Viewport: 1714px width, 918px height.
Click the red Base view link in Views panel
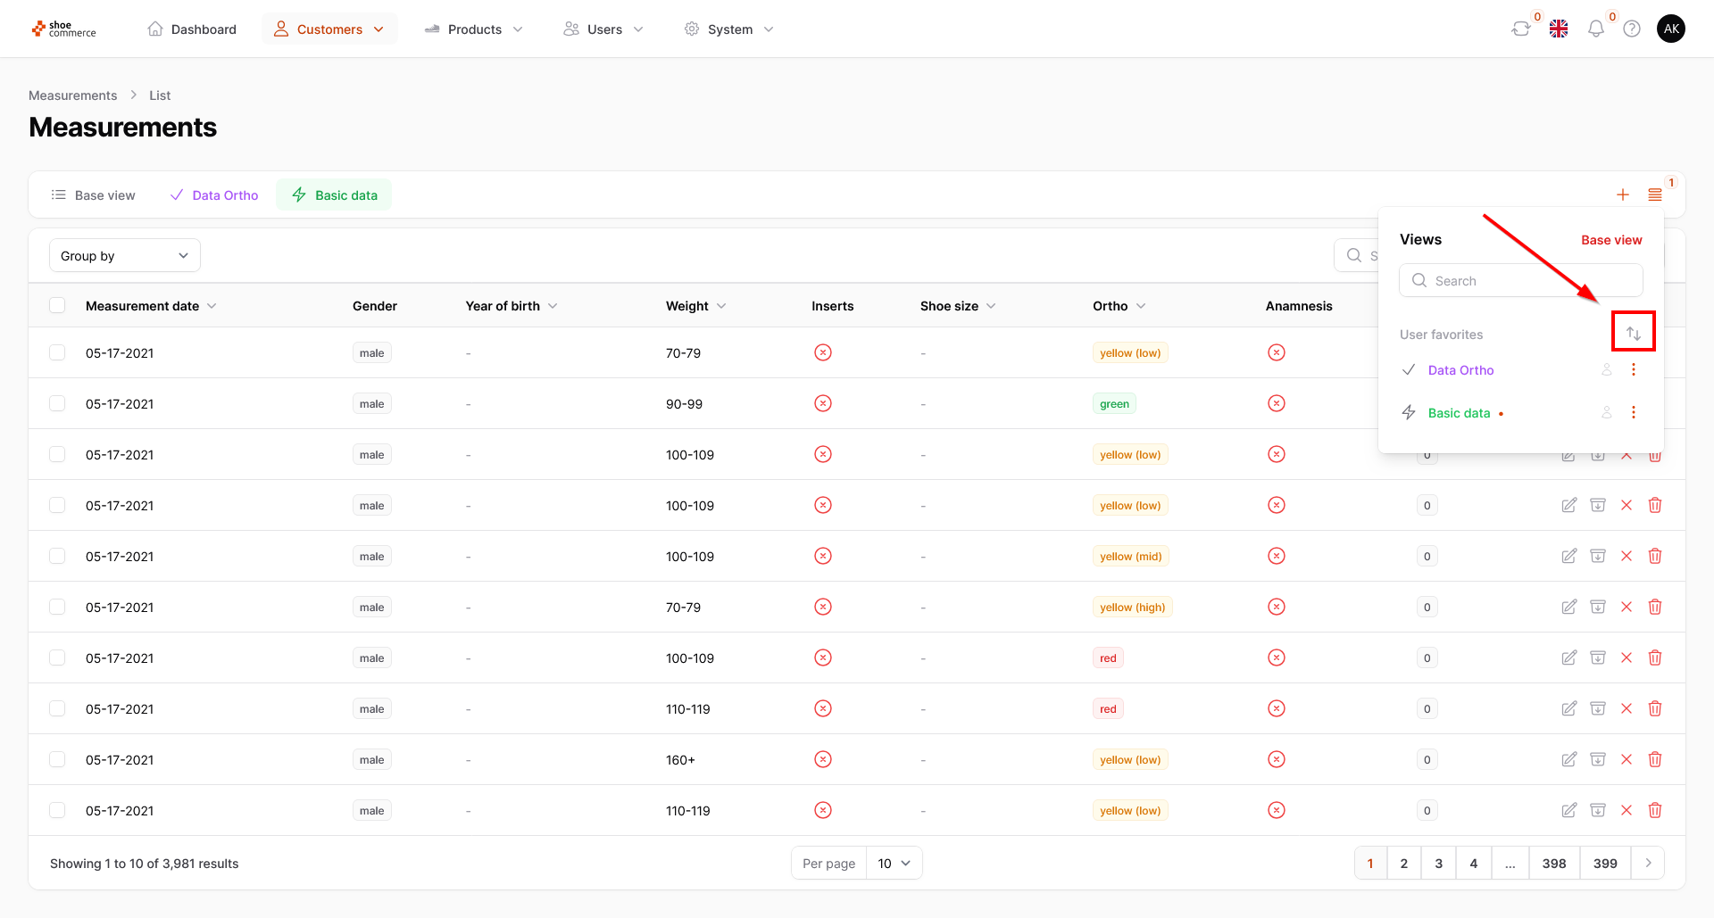(x=1610, y=240)
